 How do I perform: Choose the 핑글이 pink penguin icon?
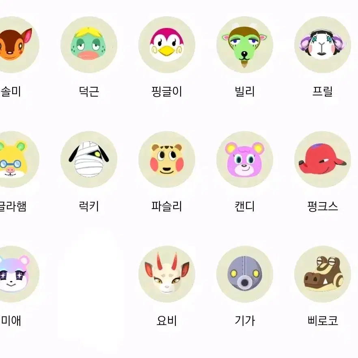[167, 45]
